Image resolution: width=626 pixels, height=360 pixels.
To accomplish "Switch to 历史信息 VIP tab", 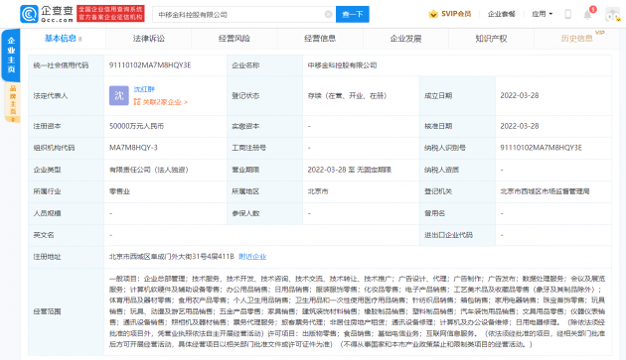I will tap(577, 39).
